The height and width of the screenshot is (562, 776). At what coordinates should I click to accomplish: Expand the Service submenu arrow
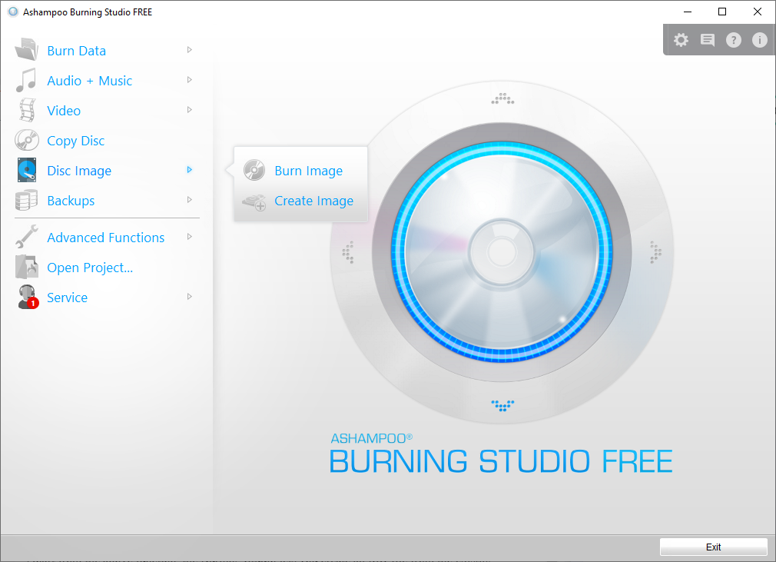(190, 297)
